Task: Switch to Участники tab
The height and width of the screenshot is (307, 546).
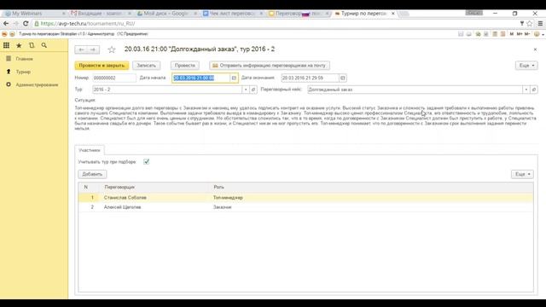Action: 90,150
